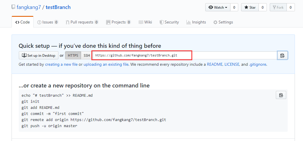This screenshot has width=303, height=141.
Task: Open the stargazers count next to Star
Action: tap(263, 8)
